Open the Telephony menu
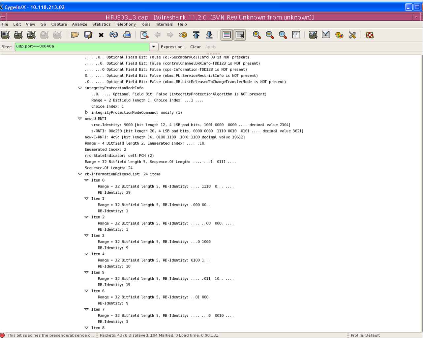The height and width of the screenshot is (338, 423). pos(126,24)
